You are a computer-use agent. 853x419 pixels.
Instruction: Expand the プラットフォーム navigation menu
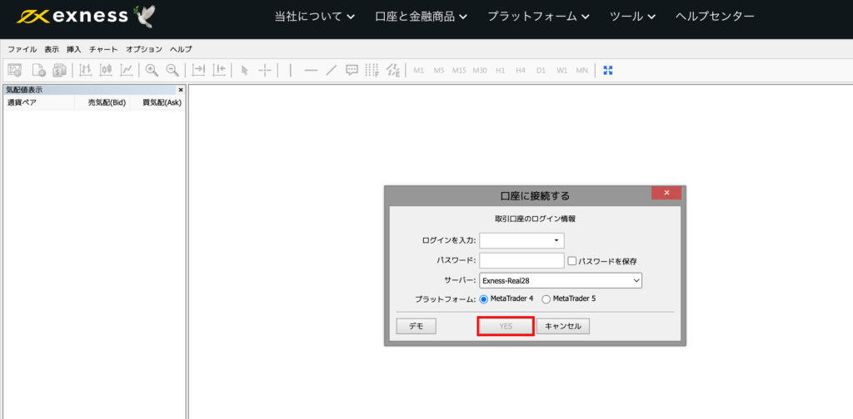(x=539, y=17)
